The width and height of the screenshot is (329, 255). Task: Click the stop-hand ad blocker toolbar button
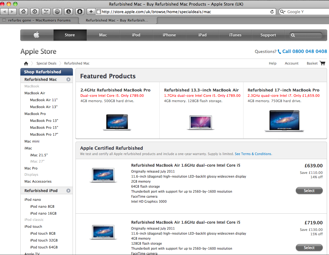click(x=80, y=12)
